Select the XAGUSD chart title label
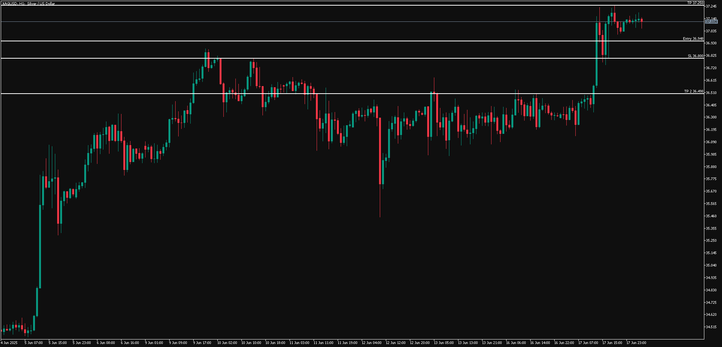 [x=27, y=4]
